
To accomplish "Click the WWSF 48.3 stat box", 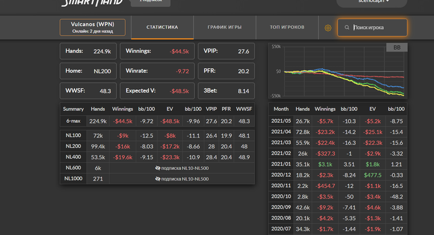I will click(x=88, y=91).
